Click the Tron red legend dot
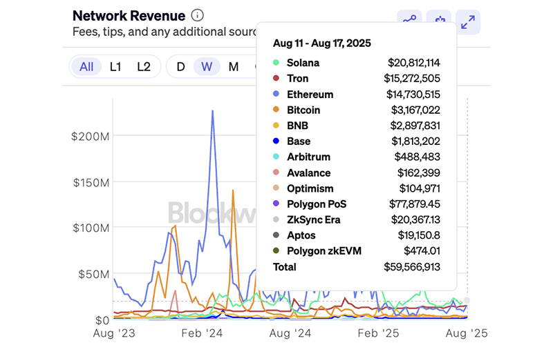This screenshot has height=345, width=553. click(276, 78)
